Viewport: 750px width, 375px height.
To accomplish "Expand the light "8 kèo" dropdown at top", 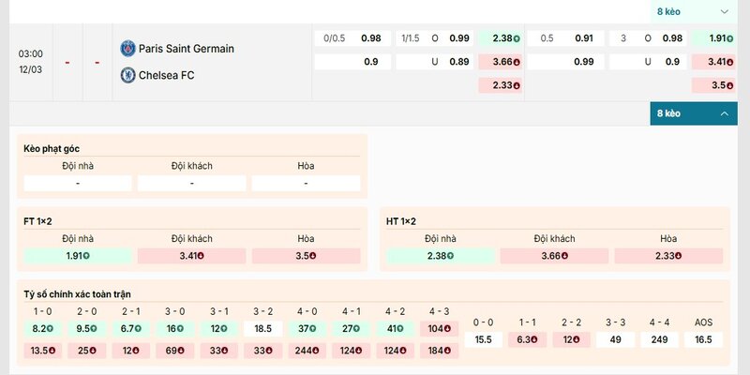I will click(x=692, y=11).
